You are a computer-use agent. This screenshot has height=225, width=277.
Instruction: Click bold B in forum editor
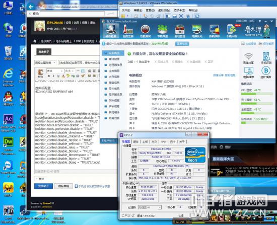tap(48, 76)
